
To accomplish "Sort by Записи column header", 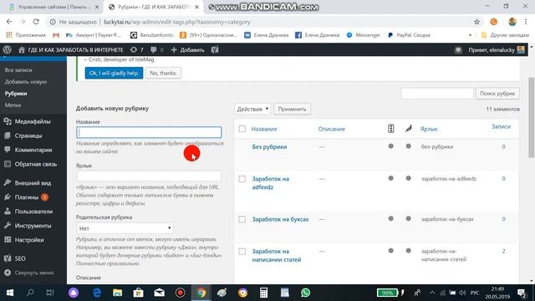I will tap(501, 126).
